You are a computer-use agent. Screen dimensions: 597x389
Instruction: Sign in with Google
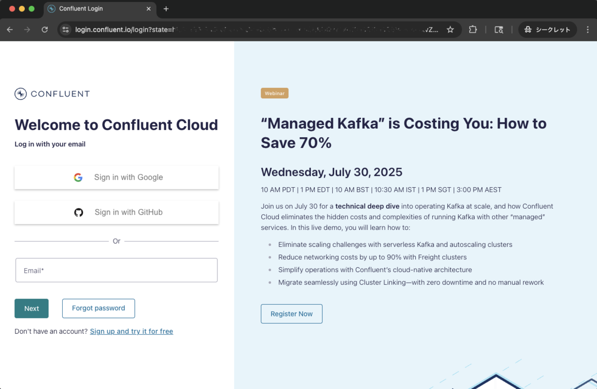(116, 177)
